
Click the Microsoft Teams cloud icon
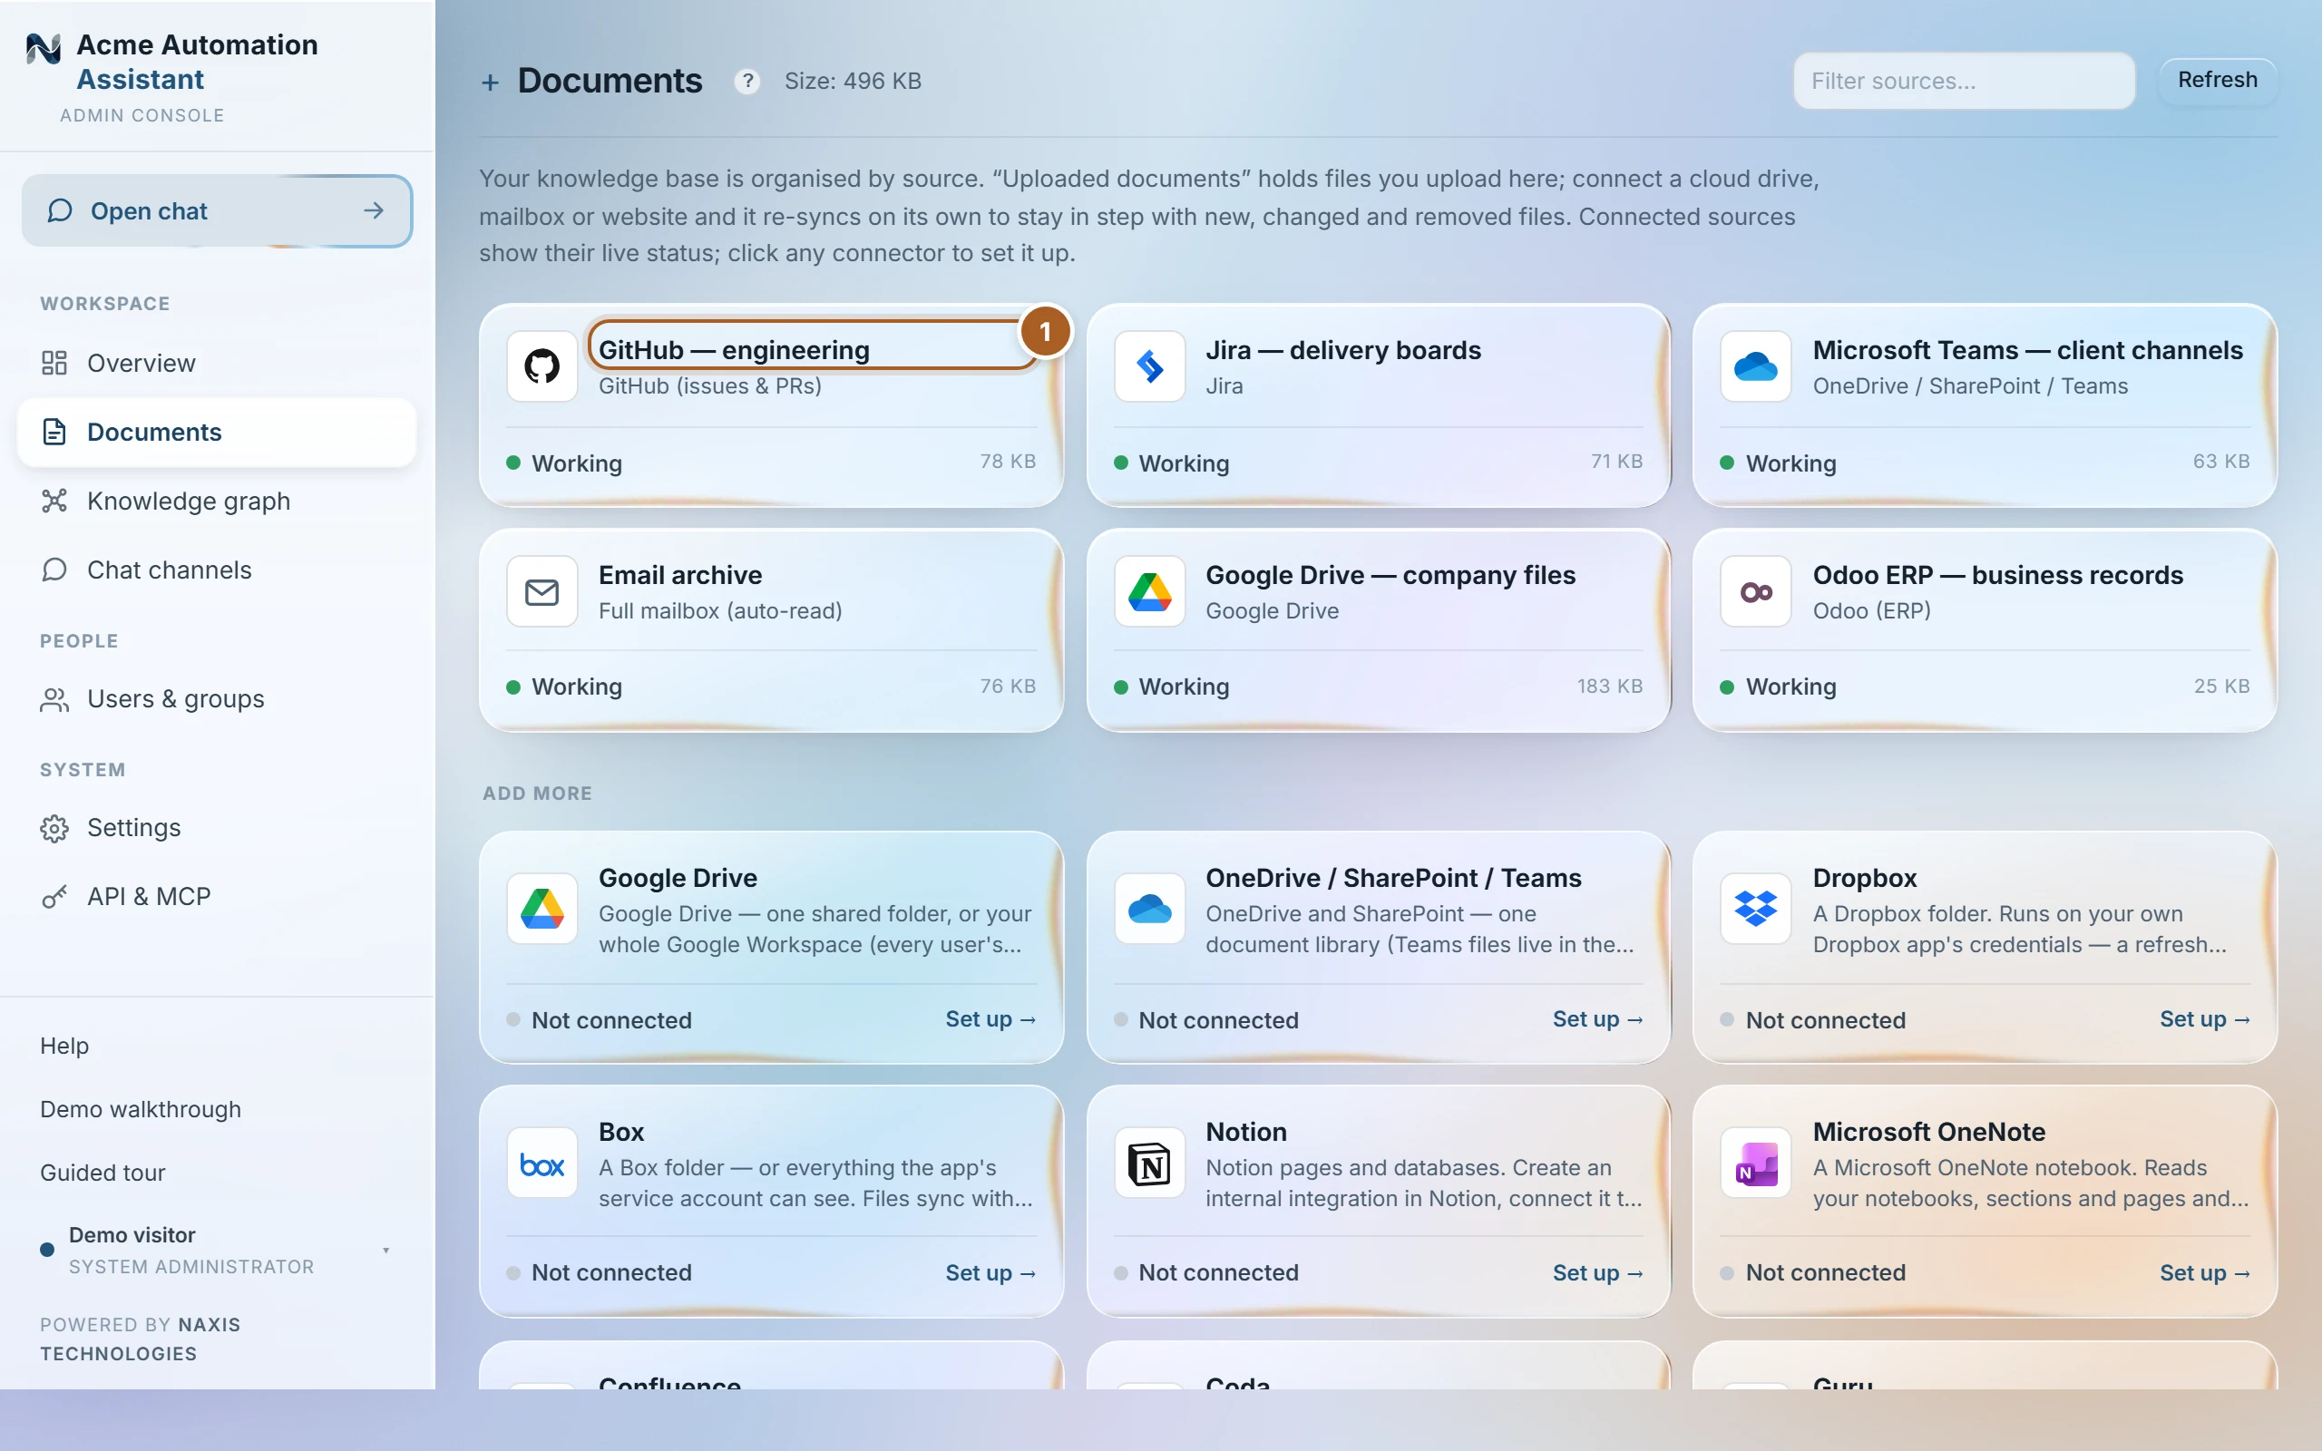[1756, 366]
